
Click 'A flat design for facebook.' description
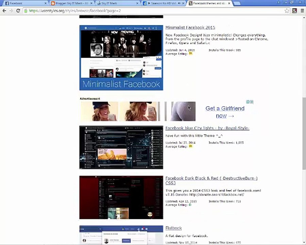point(187,236)
